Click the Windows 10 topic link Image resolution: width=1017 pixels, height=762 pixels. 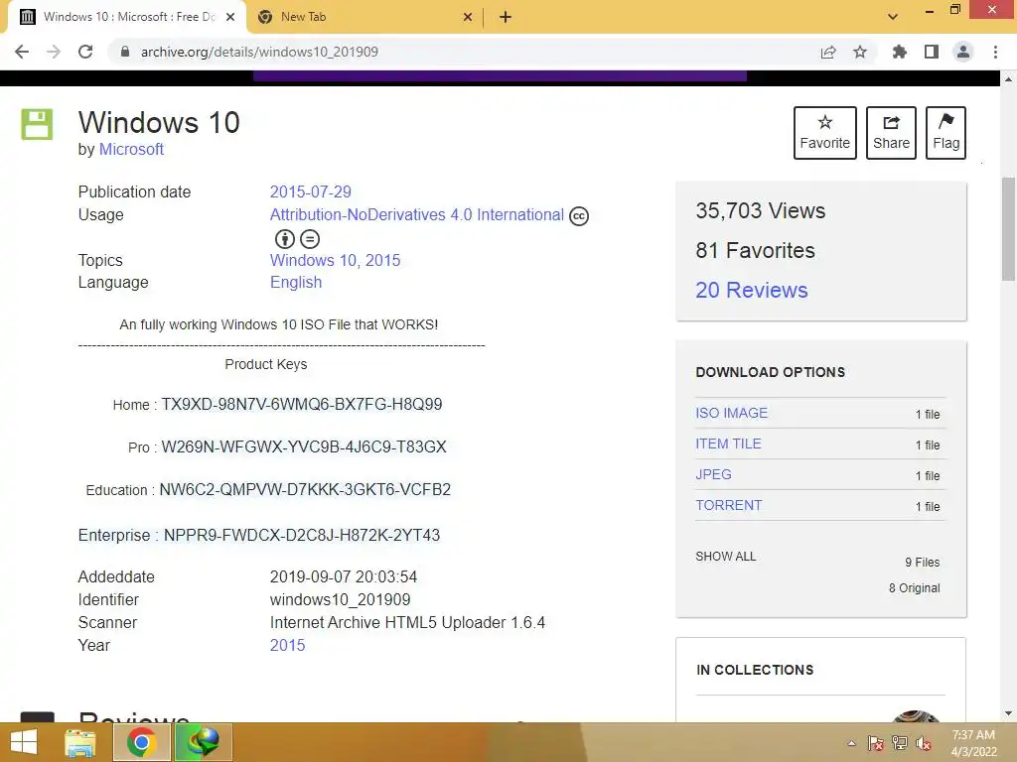313,261
